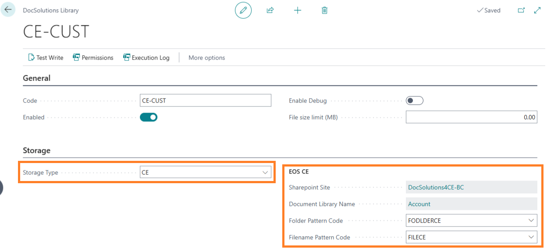
Task: Click the File size limit field
Action: 471,117
